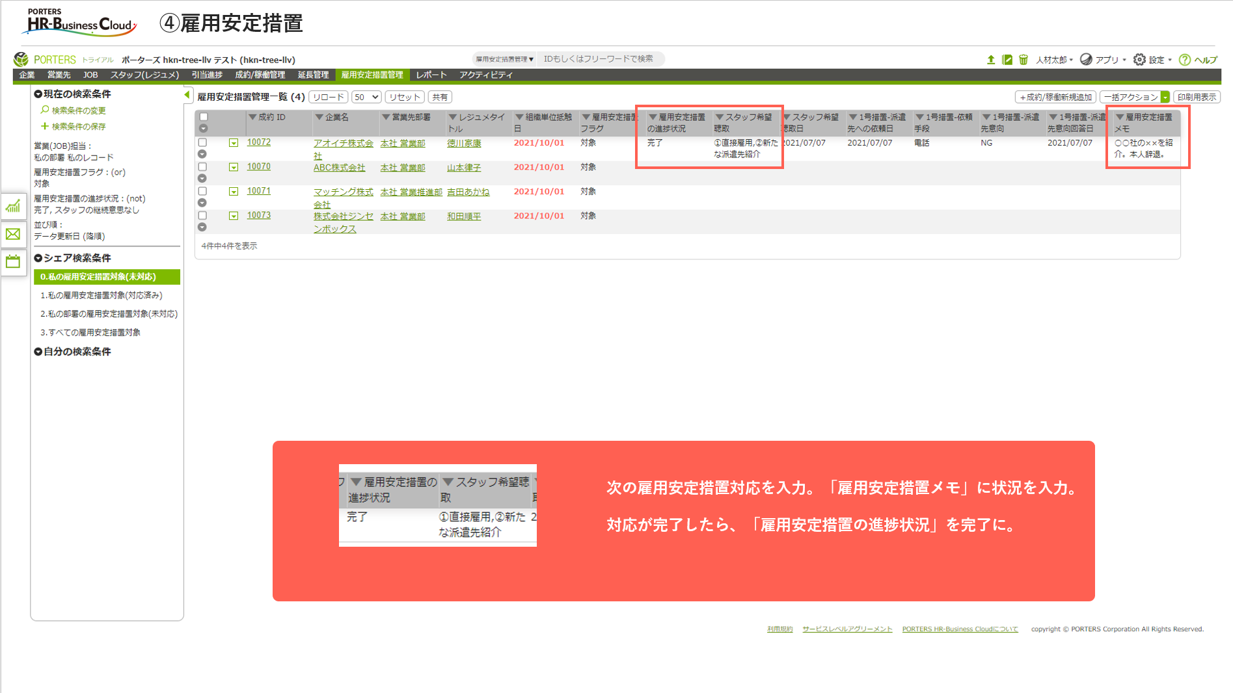This screenshot has width=1233, height=693.
Task: Click the ヘルプ question mark icon
Action: coord(1185,59)
